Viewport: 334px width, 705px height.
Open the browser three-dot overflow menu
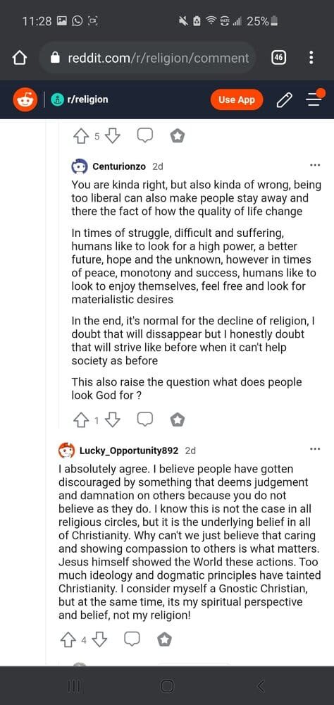coord(311,58)
